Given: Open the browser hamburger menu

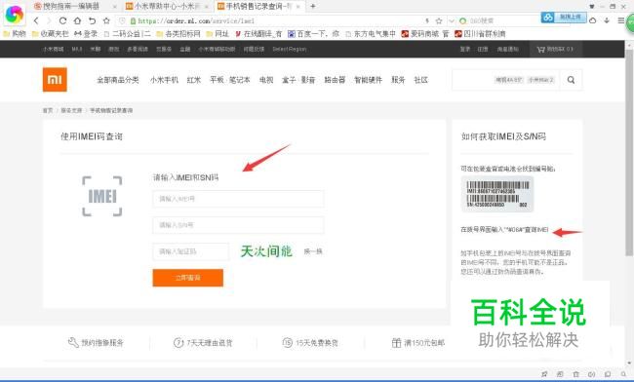Looking at the screenshot, I should point(621,20).
